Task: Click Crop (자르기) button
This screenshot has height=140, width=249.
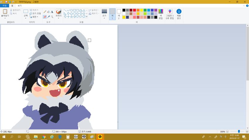Action: click(x=34, y=10)
